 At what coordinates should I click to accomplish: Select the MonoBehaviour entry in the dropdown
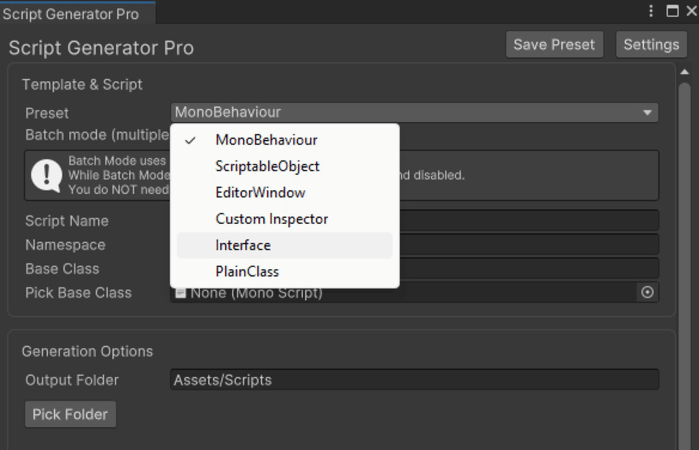click(266, 140)
